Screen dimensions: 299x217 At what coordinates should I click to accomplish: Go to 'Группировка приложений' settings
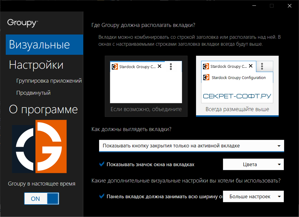tap(49, 81)
